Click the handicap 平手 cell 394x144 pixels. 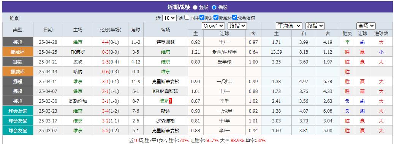coord(225,101)
